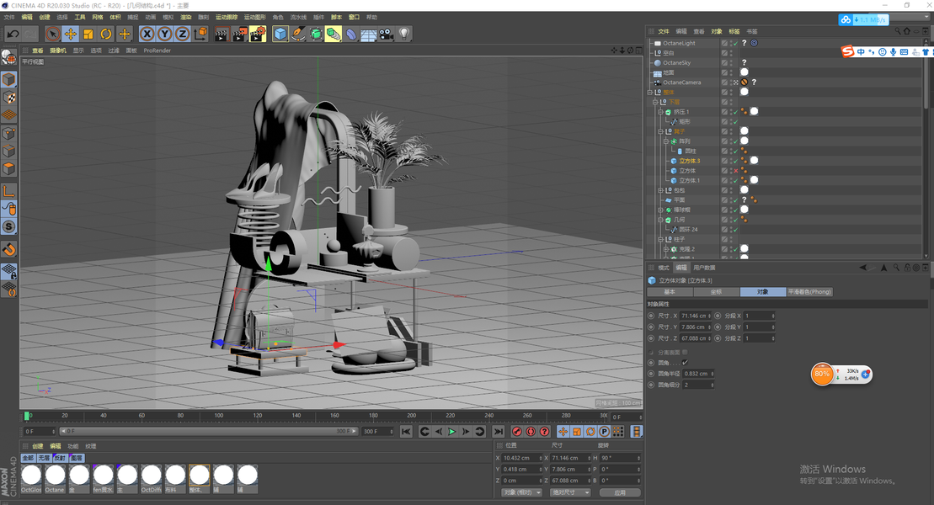Open the 绝对尺寸 size mode dropdown
The height and width of the screenshot is (505, 934).
569,492
